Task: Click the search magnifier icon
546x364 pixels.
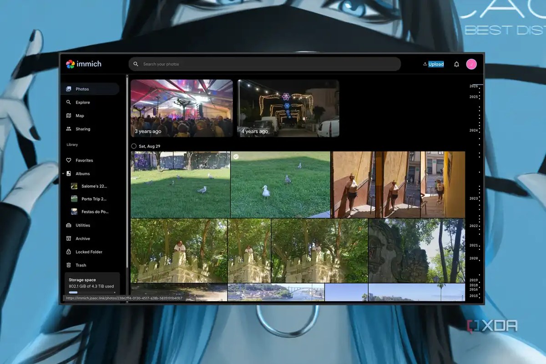Action: [136, 64]
